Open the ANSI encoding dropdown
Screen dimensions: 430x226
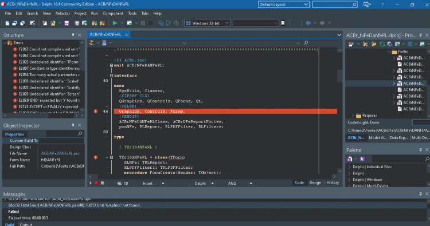pos(251,183)
